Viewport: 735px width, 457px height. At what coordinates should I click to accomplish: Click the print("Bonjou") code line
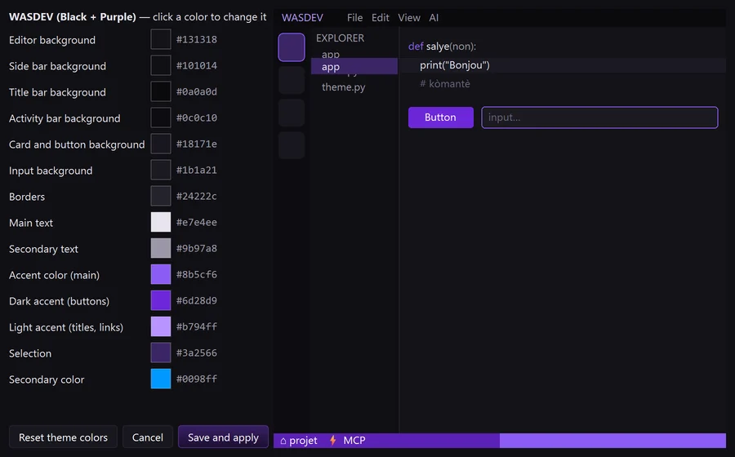pos(455,65)
